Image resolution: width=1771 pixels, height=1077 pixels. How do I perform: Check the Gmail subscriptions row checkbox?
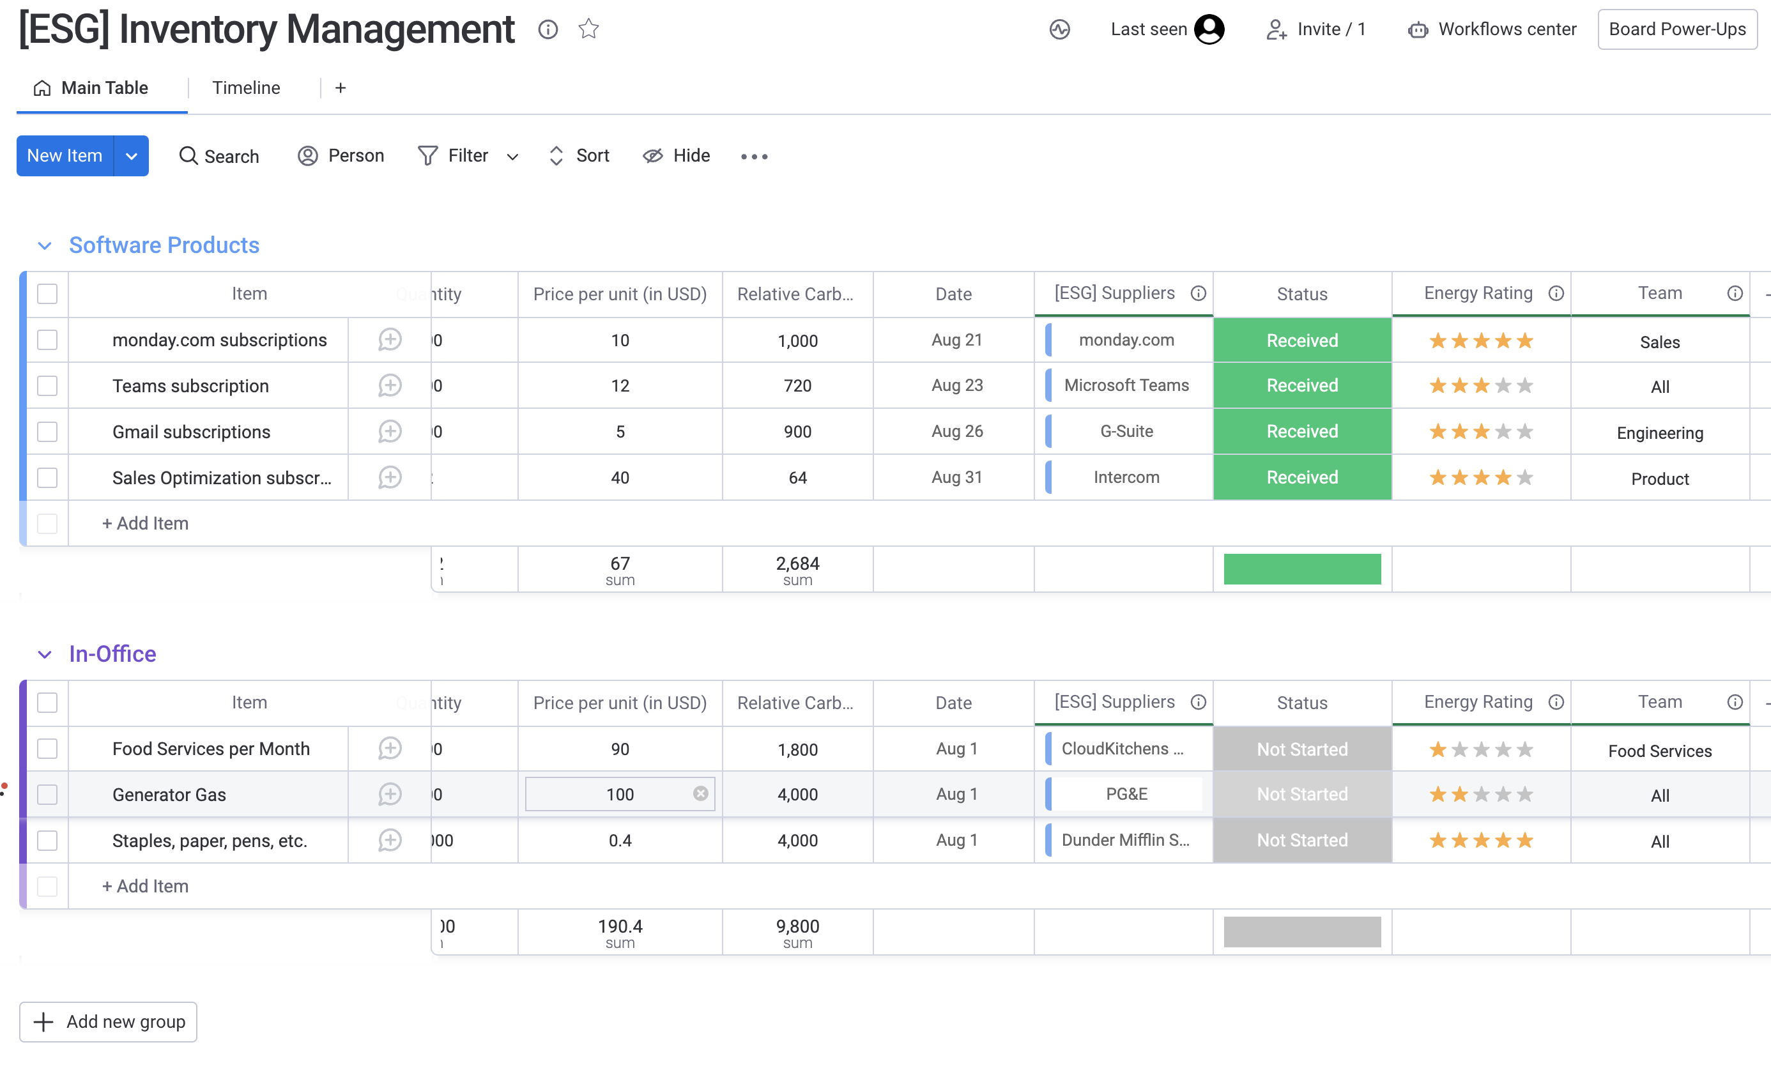click(47, 432)
